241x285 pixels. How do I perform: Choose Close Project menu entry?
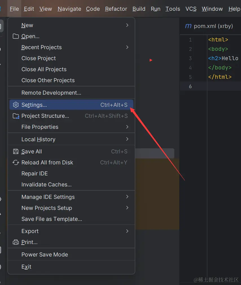point(39,58)
